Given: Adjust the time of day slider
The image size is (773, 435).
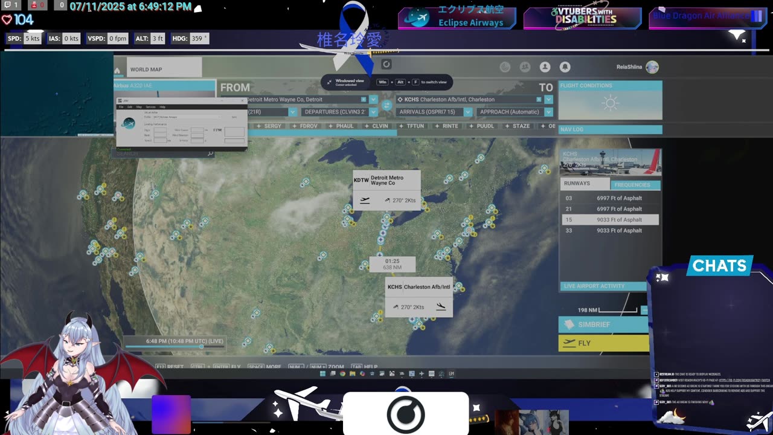Looking at the screenshot, I should [x=201, y=347].
